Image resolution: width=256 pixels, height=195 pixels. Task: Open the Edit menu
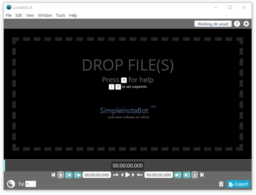19,15
